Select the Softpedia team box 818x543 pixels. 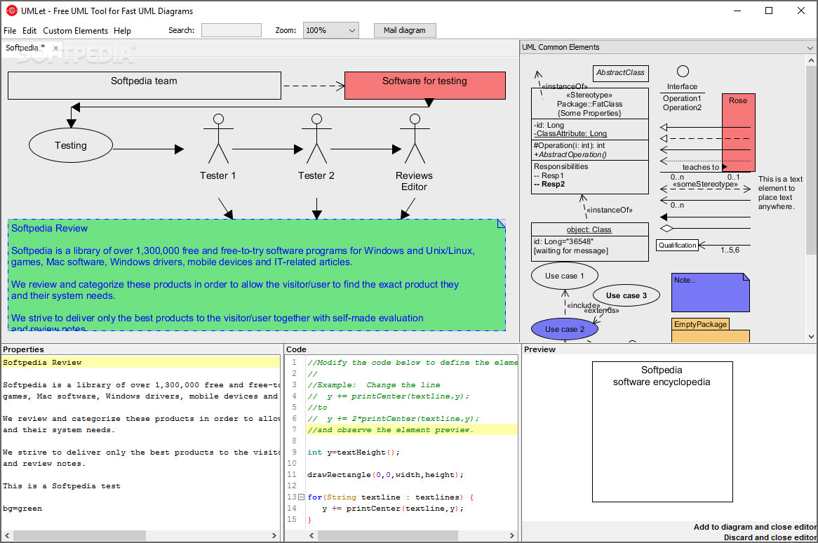(x=145, y=86)
